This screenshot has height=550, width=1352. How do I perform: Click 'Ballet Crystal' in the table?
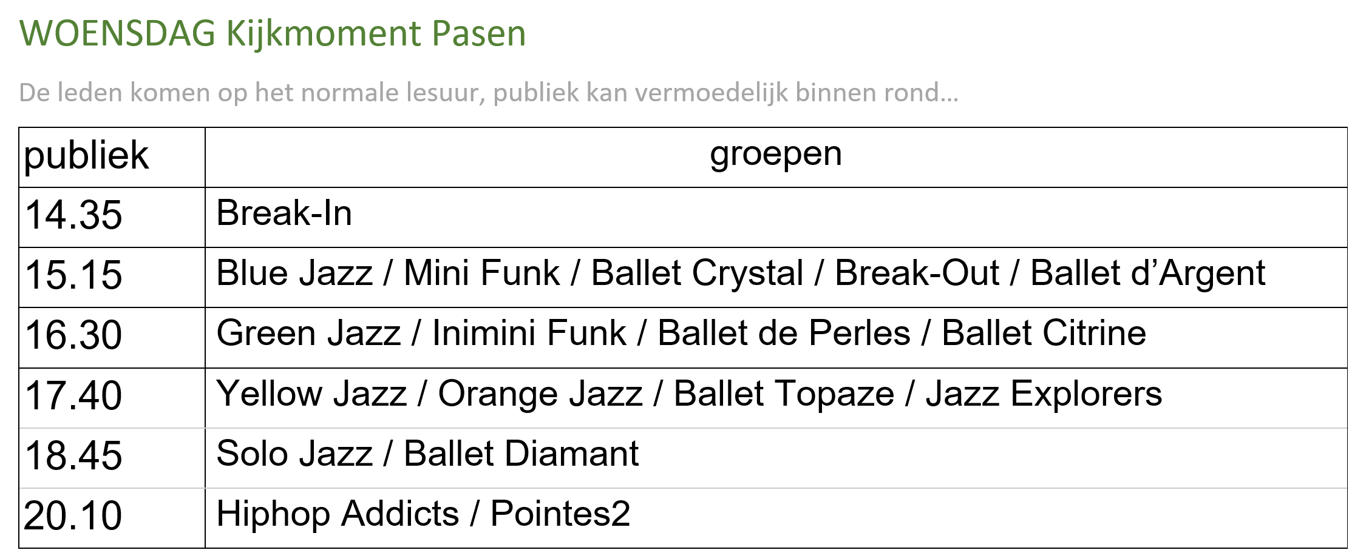pyautogui.click(x=697, y=273)
